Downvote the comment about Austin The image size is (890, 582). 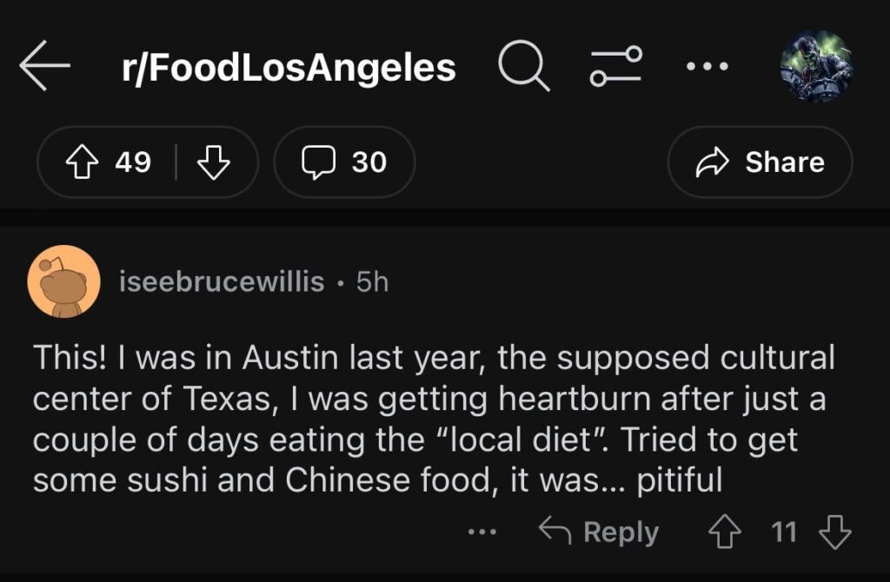[835, 532]
